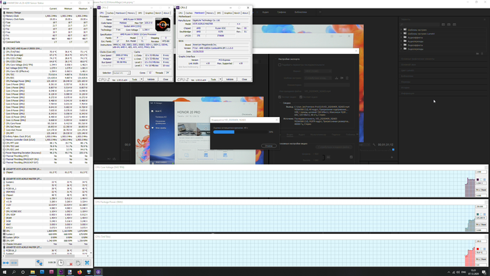Open File Explorer from the taskbar

point(32,272)
